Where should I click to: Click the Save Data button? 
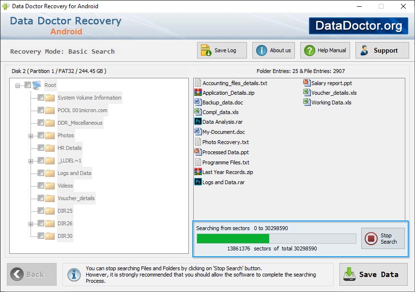(x=373, y=274)
